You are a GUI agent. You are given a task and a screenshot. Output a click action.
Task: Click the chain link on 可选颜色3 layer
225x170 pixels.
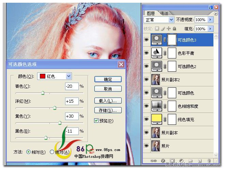(x=165, y=40)
